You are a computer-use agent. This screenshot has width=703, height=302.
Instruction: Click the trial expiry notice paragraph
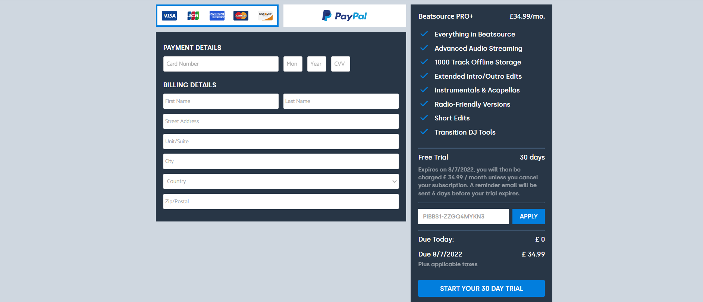tap(478, 181)
